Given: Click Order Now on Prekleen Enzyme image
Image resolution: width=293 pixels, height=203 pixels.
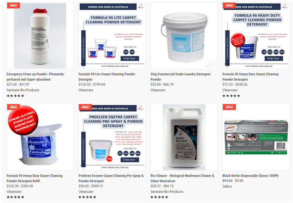Looking at the screenshot, I should pos(130,160).
